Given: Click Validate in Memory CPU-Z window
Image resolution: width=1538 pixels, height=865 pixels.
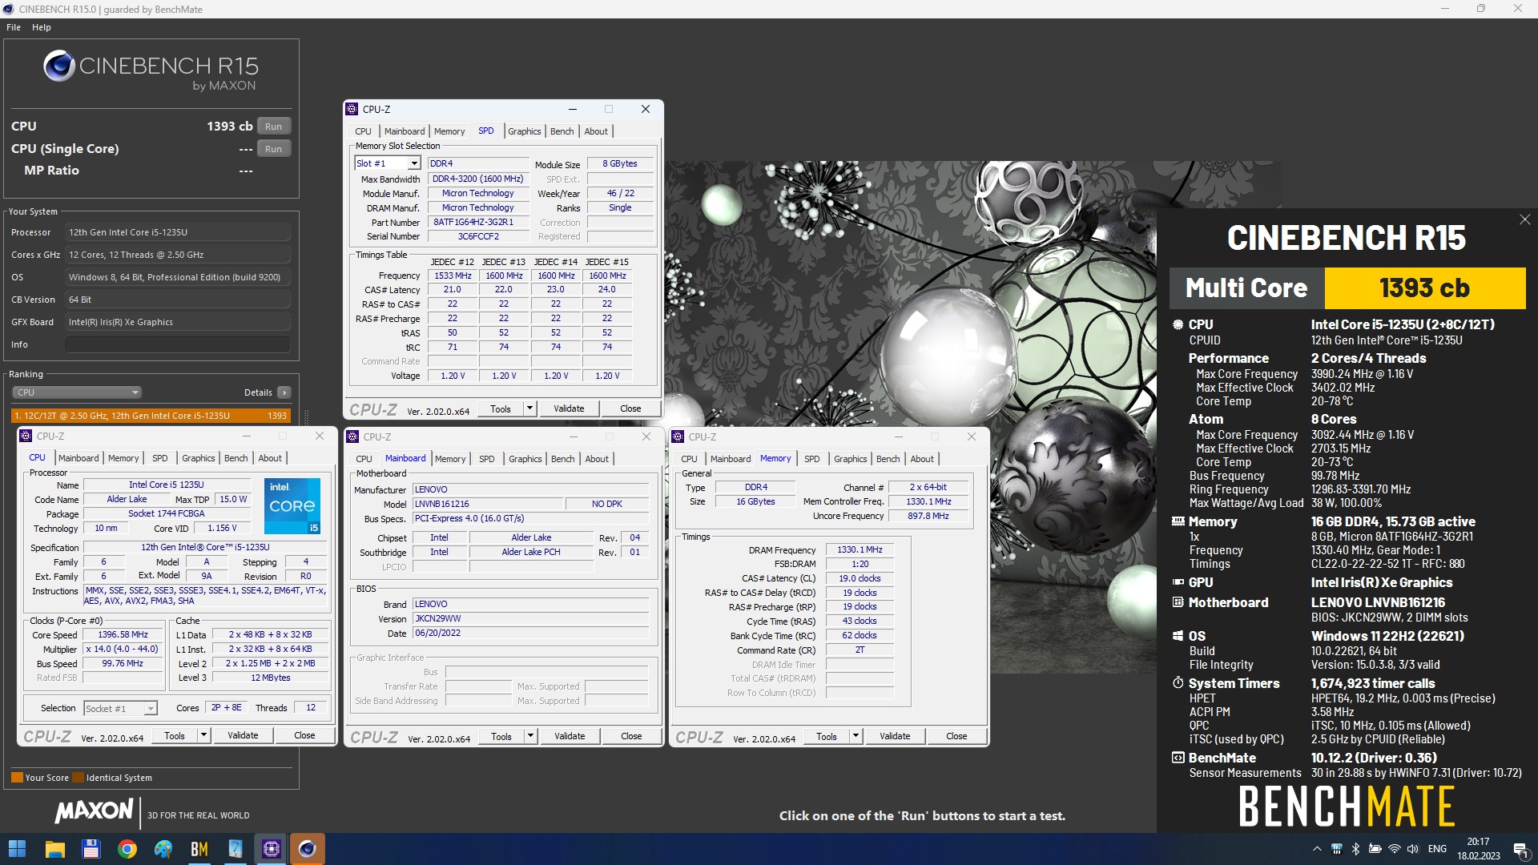Looking at the screenshot, I should (x=895, y=736).
